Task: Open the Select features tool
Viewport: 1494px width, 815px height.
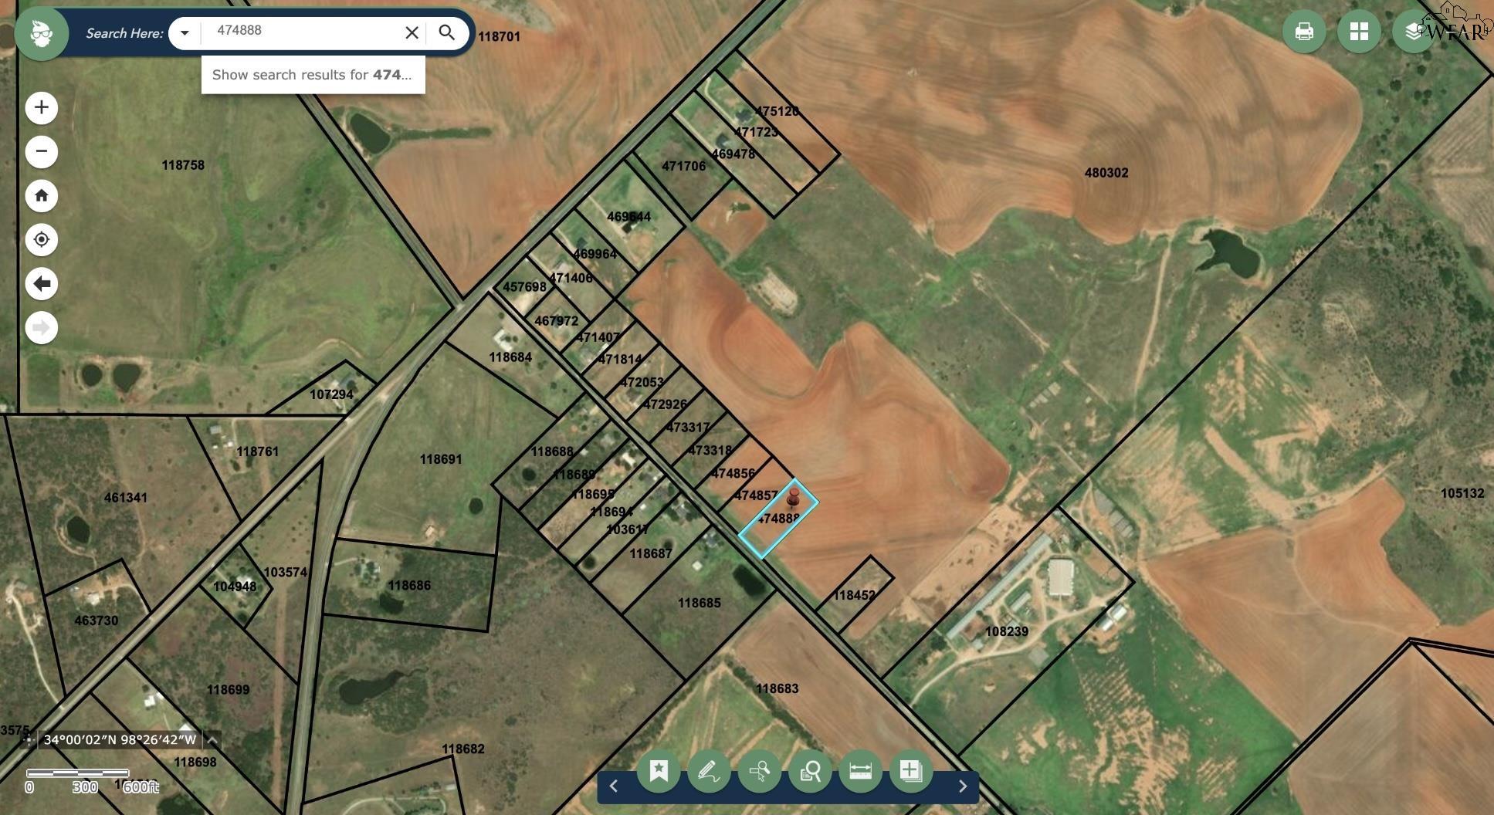Action: click(x=760, y=770)
